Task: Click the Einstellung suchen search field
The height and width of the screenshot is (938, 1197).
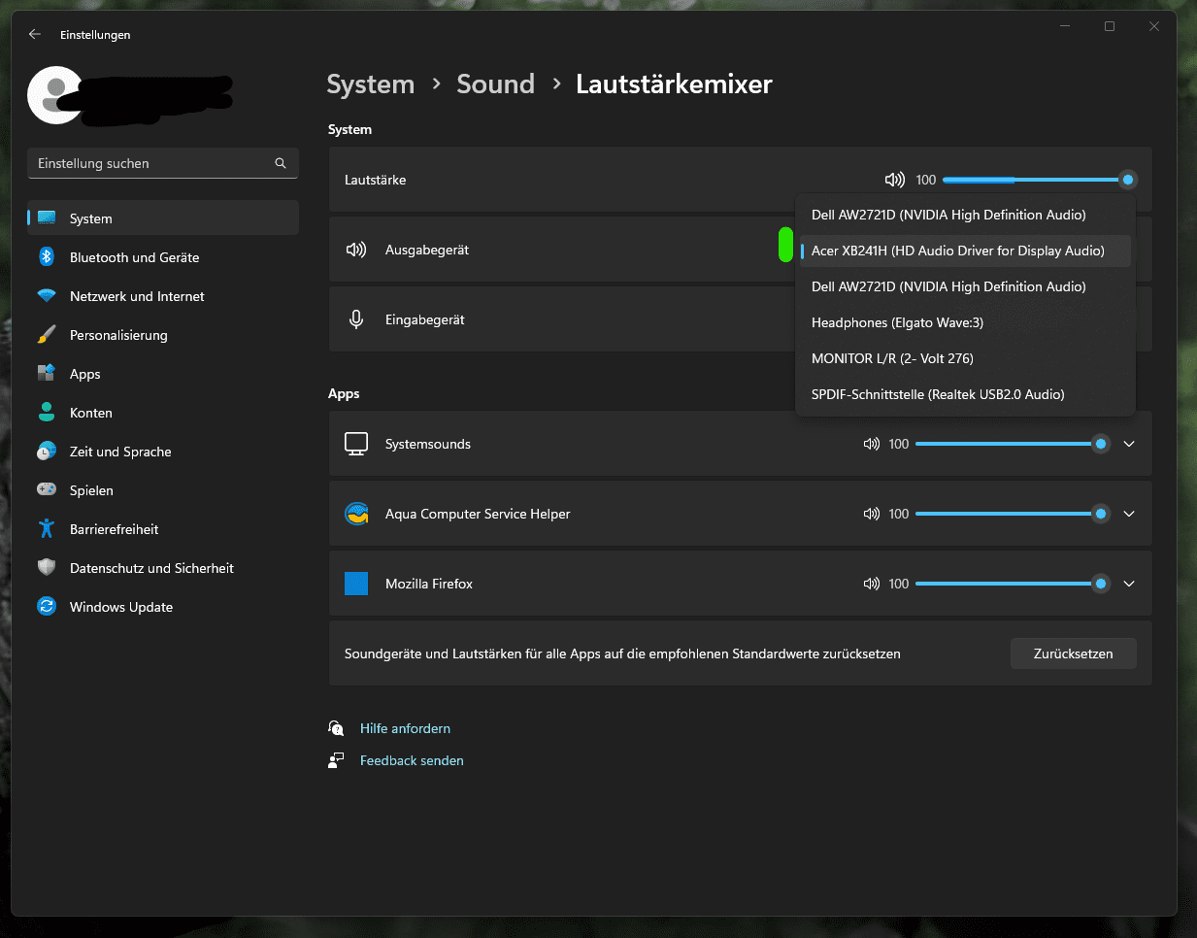Action: (150, 163)
